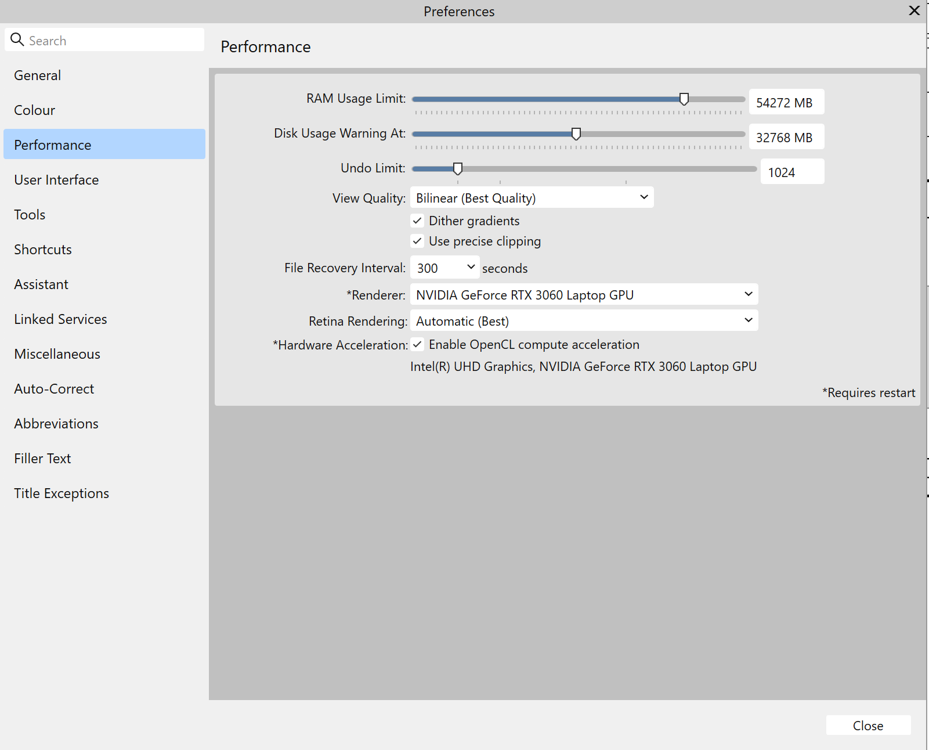Open the Colour preferences section
The image size is (929, 750).
pyautogui.click(x=35, y=110)
